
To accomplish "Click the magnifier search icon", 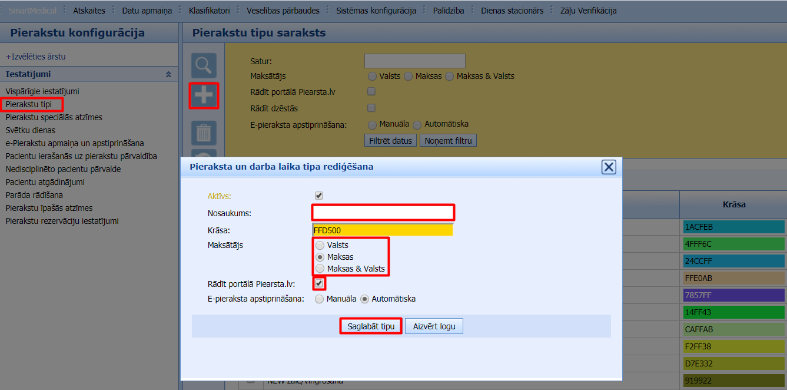I will (x=204, y=65).
